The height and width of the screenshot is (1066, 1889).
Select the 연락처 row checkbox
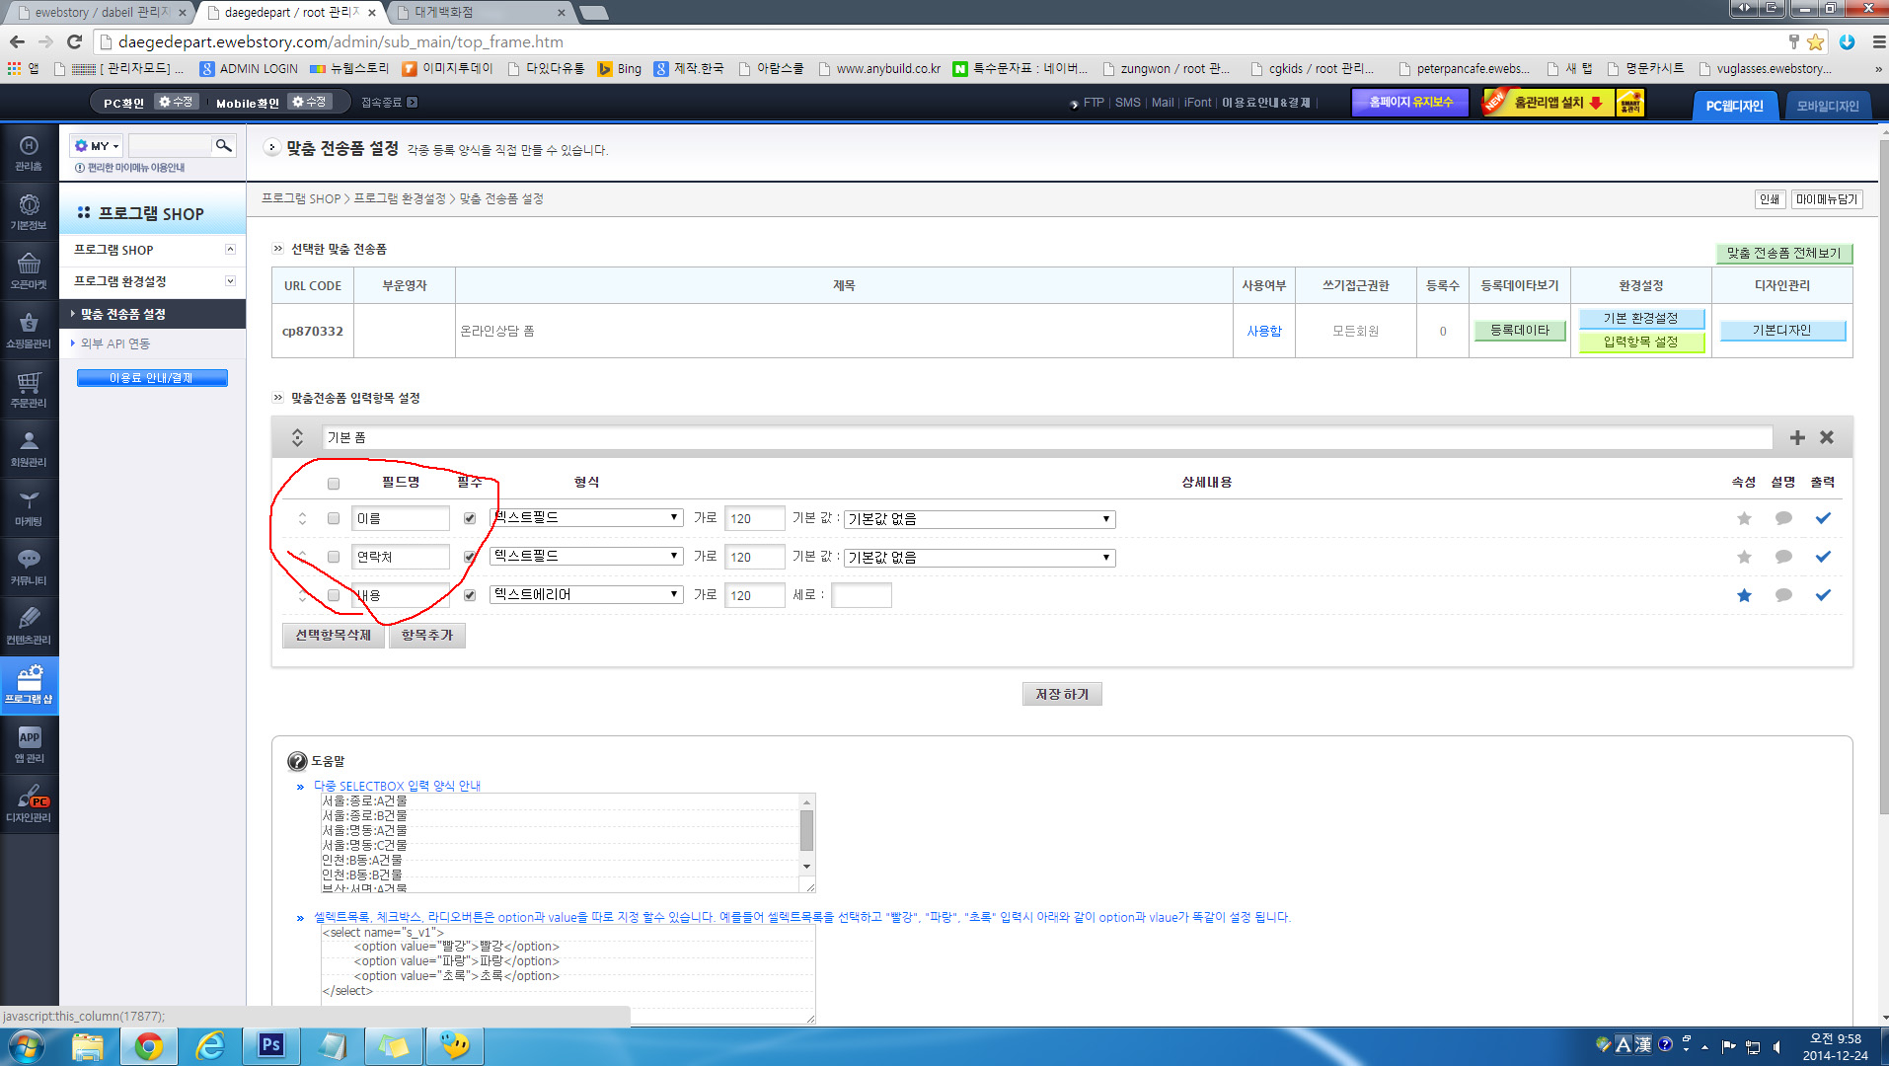(334, 557)
